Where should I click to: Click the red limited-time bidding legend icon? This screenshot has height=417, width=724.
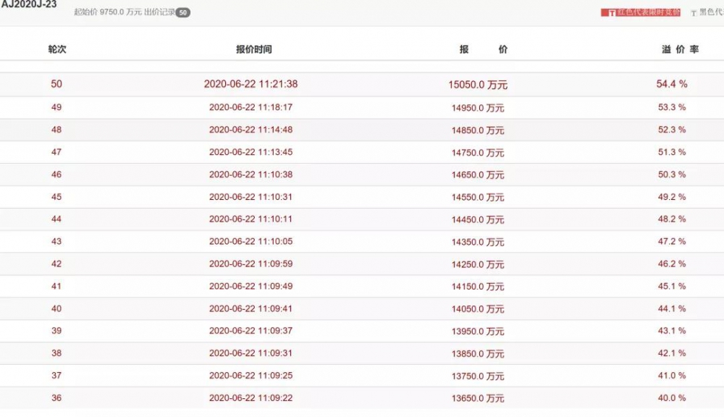click(x=611, y=12)
